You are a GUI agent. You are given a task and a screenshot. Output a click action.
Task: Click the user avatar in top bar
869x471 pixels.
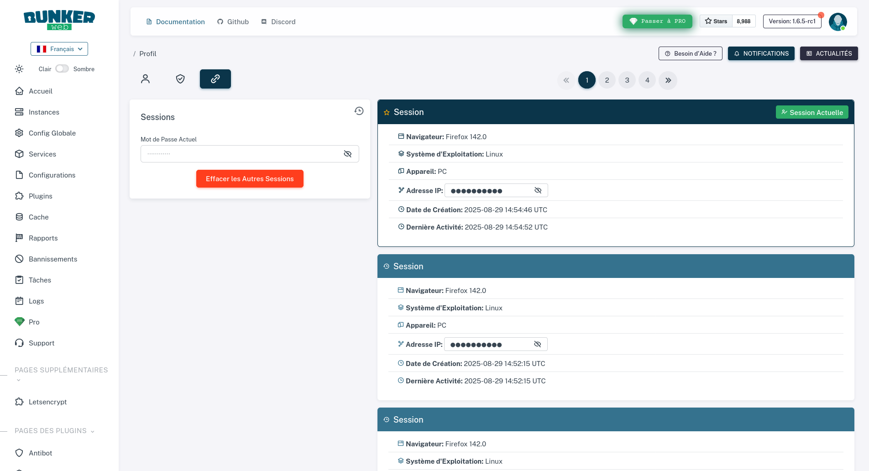[x=838, y=21]
